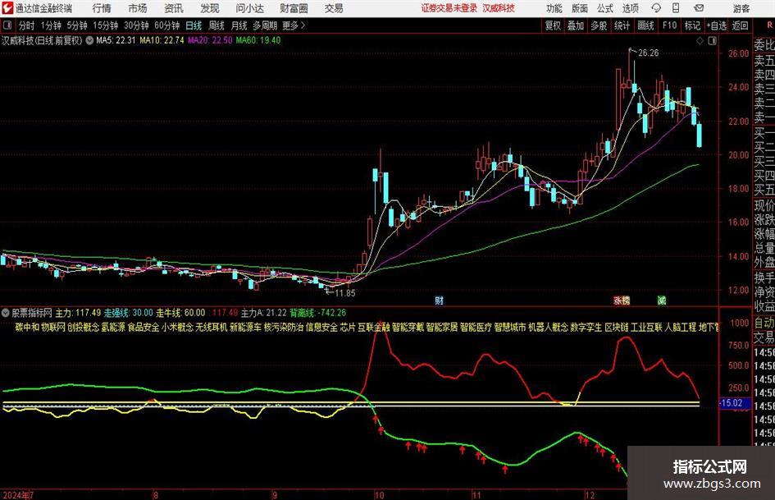Click the F10 company info button
The width and height of the screenshot is (775, 500).
pyautogui.click(x=670, y=25)
